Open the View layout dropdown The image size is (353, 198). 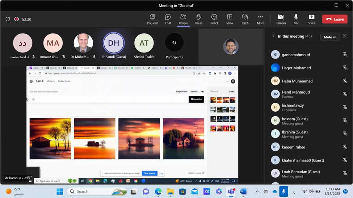click(x=230, y=19)
